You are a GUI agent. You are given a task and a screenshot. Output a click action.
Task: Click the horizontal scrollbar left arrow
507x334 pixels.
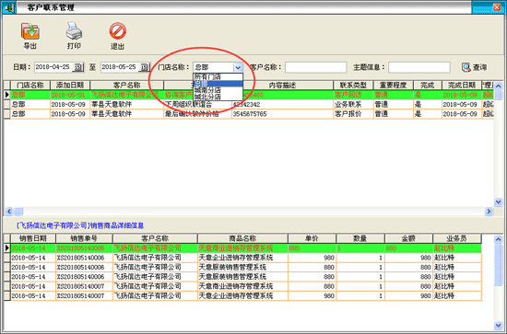8,212
